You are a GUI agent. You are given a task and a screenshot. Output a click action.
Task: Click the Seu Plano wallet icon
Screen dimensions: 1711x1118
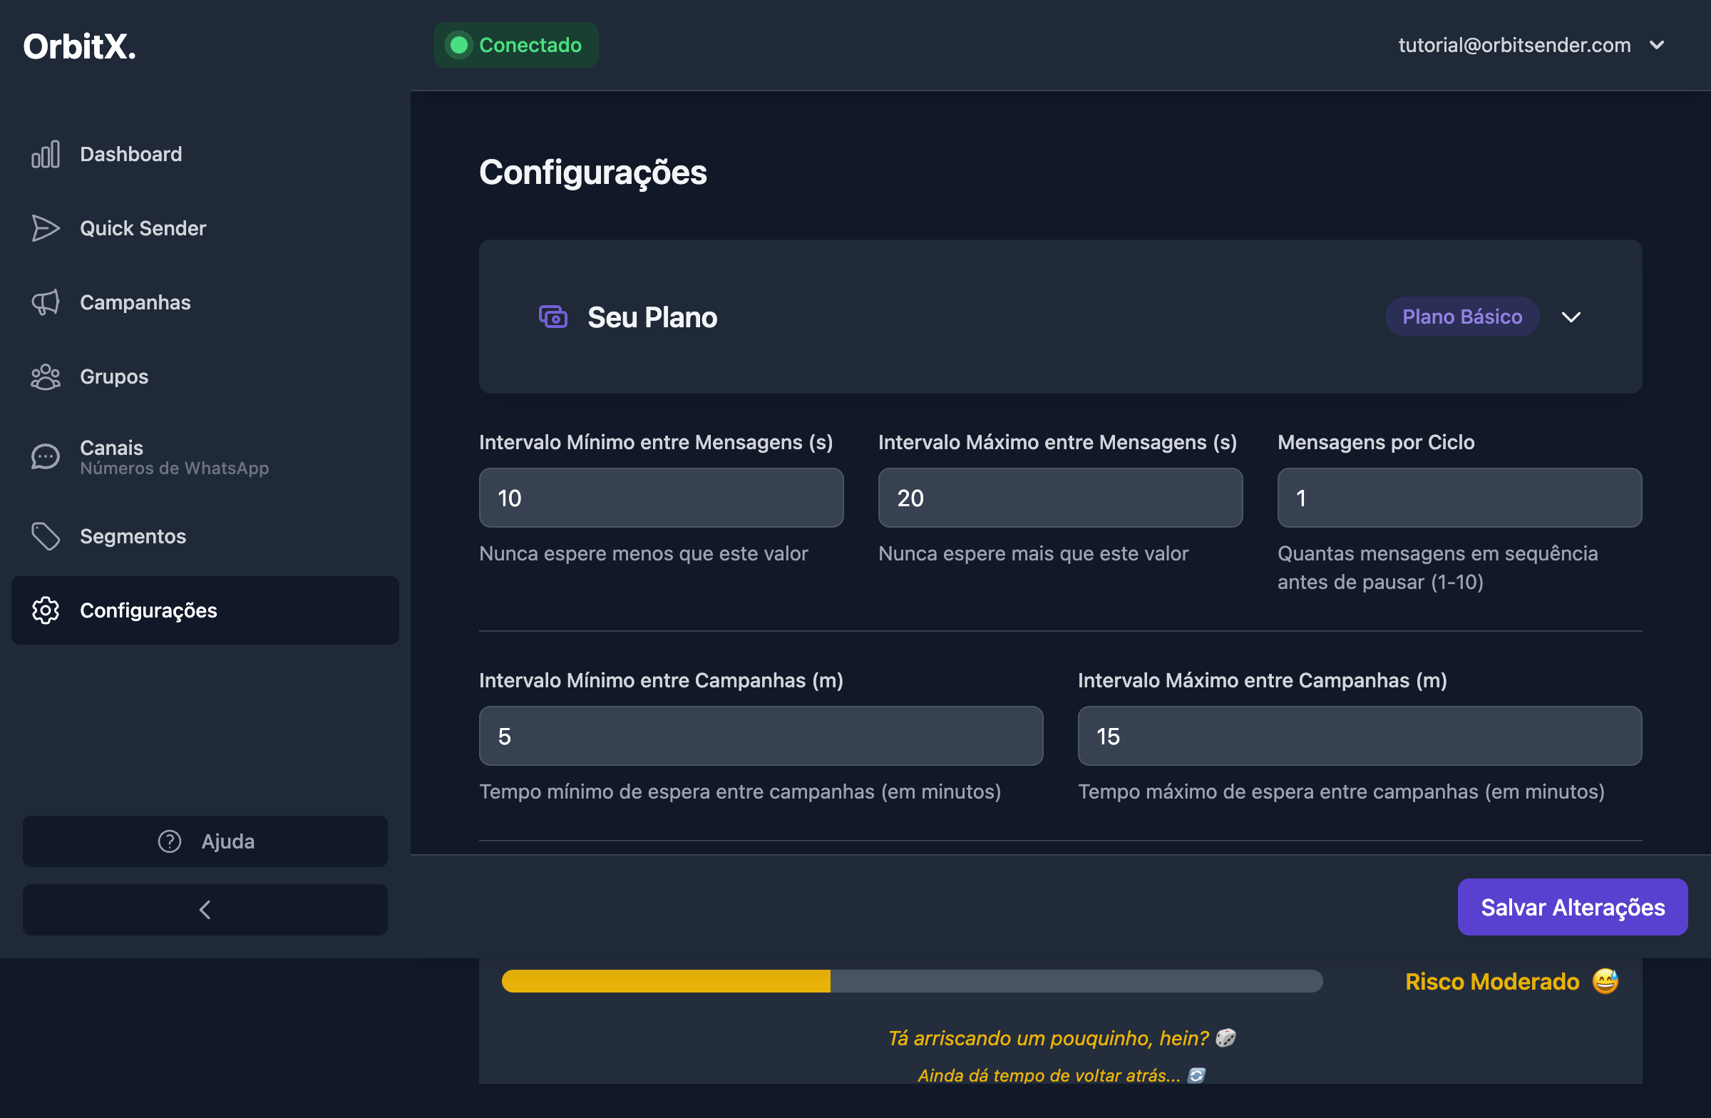click(552, 317)
